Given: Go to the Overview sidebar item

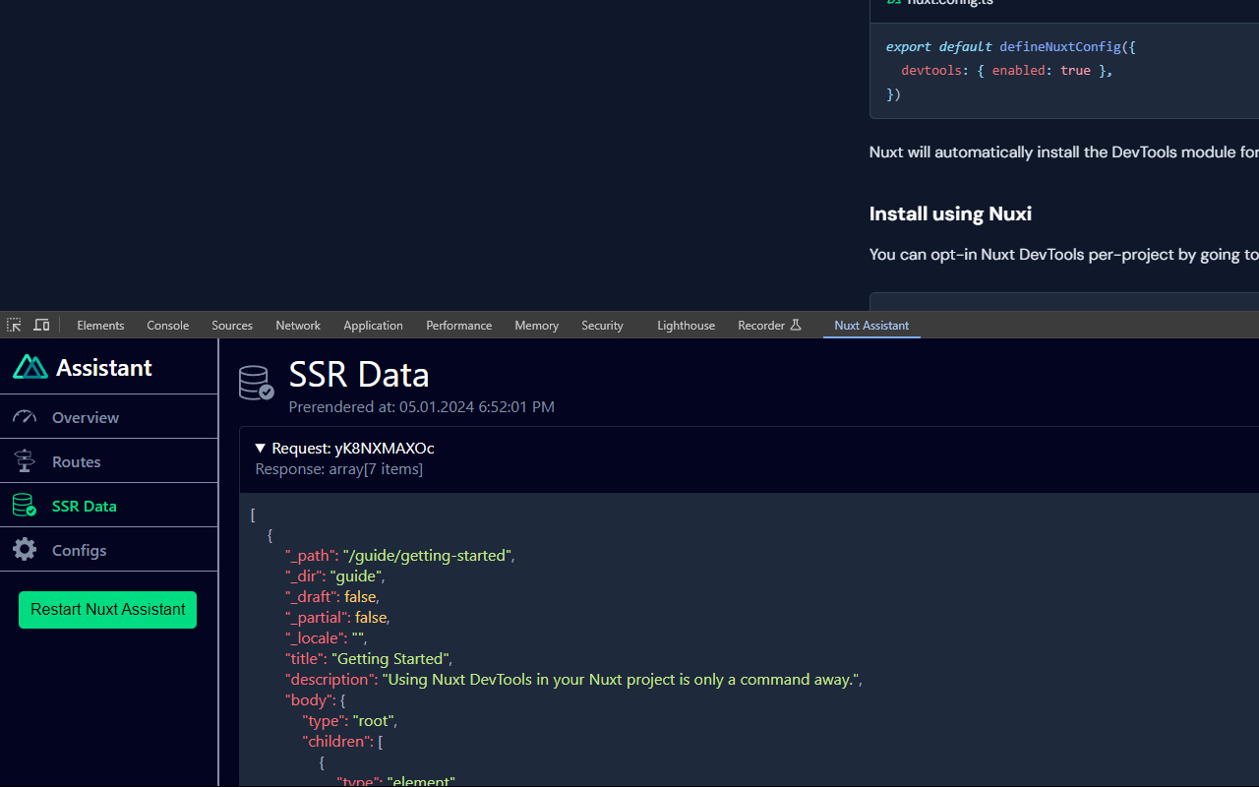Looking at the screenshot, I should [86, 417].
